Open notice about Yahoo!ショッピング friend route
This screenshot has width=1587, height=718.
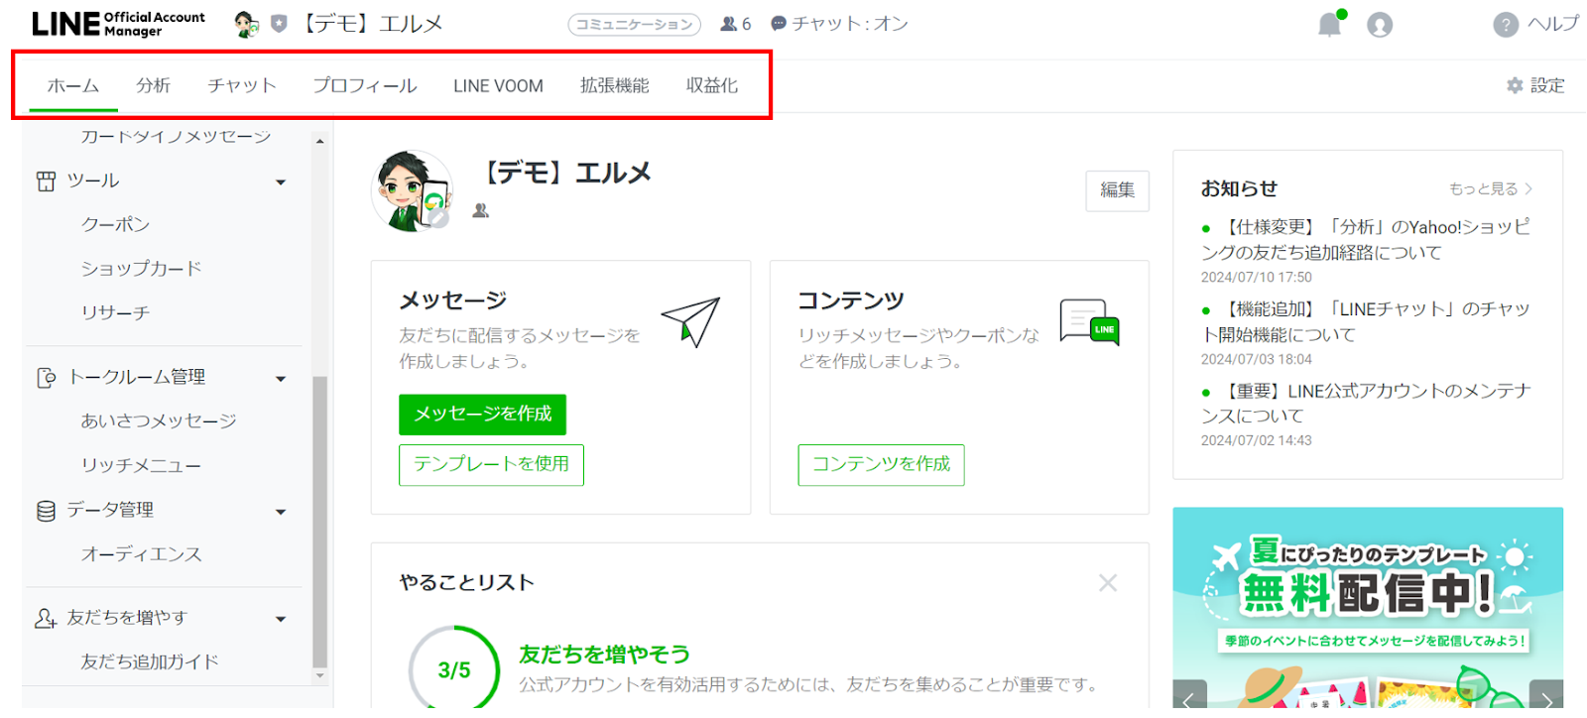pos(1367,240)
